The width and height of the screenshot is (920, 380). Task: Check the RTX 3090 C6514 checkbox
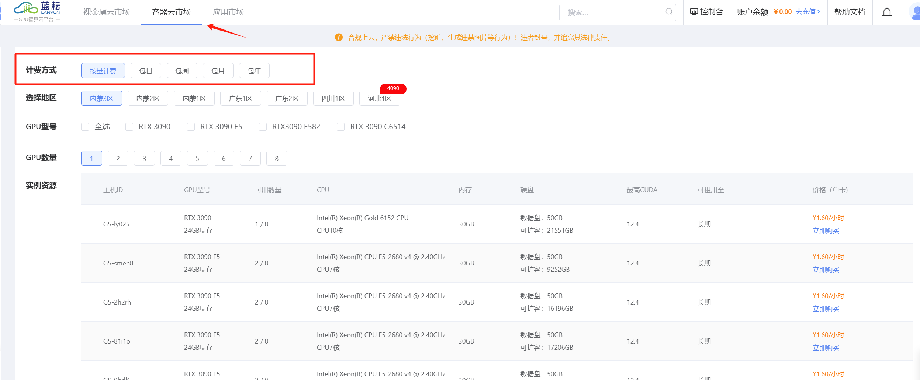click(340, 127)
